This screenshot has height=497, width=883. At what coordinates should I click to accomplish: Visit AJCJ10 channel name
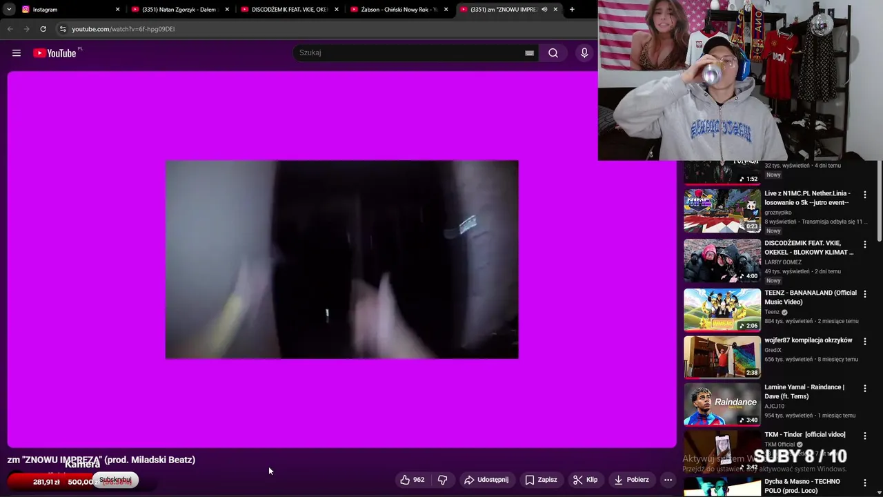pyautogui.click(x=775, y=407)
